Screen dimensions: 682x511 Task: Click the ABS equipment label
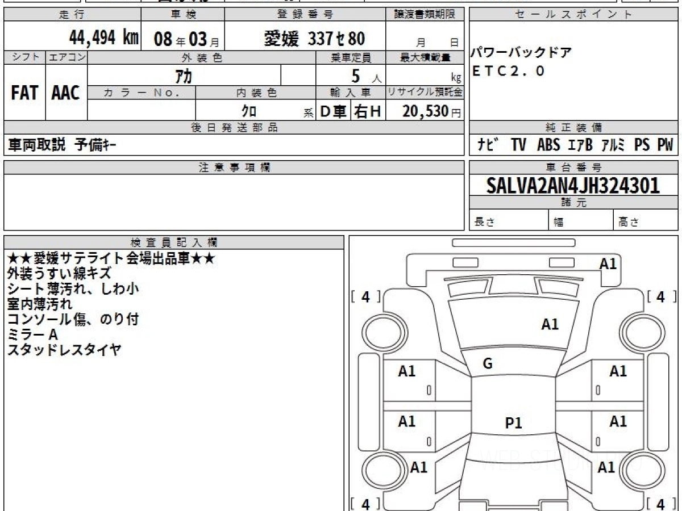coord(548,145)
